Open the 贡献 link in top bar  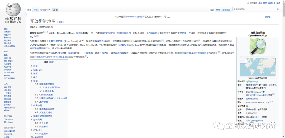[x=265, y=3]
